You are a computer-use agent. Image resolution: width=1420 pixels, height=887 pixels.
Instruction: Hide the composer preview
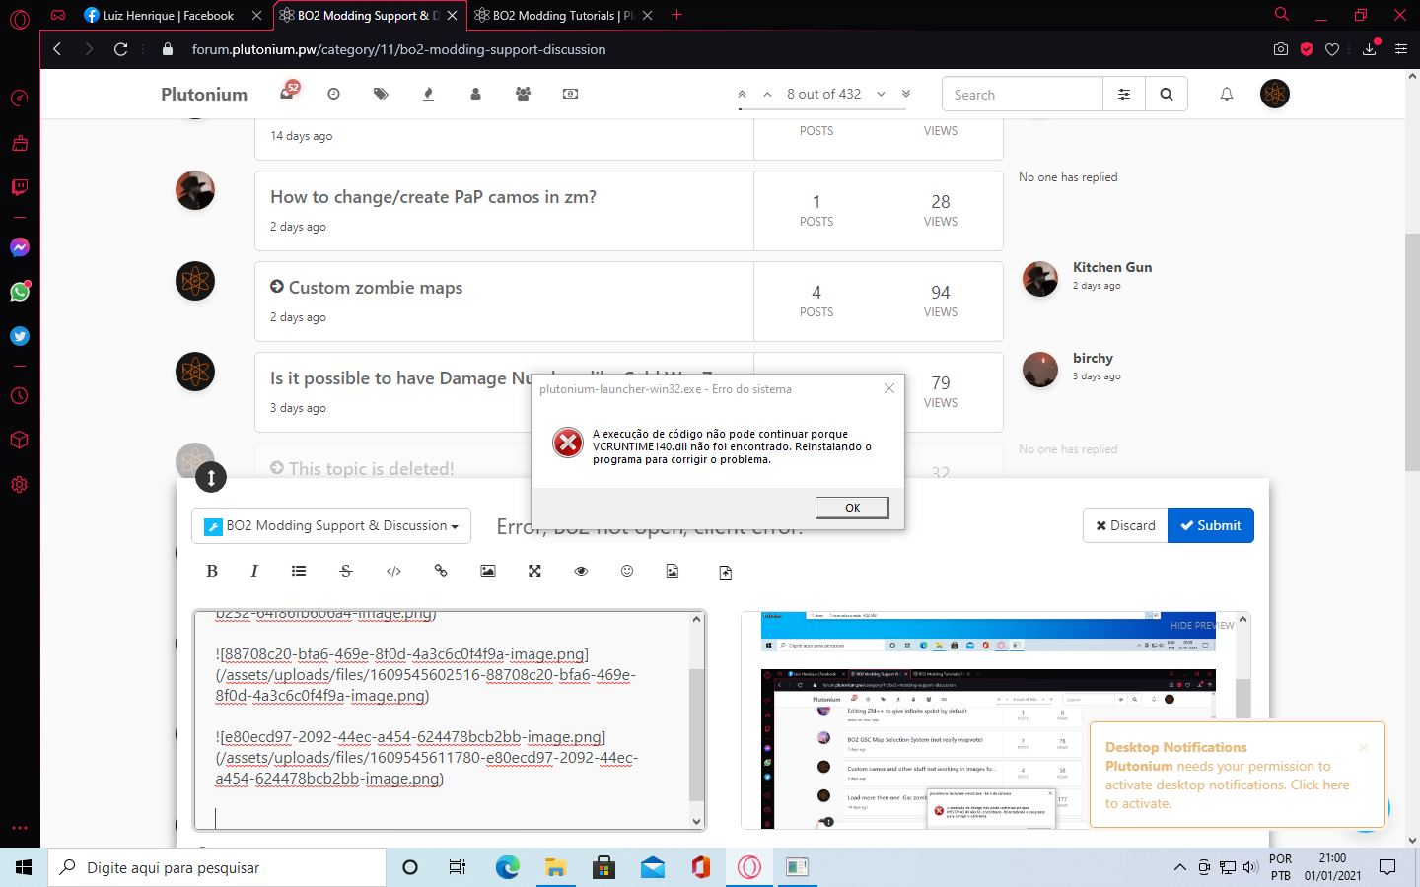coord(1201,625)
